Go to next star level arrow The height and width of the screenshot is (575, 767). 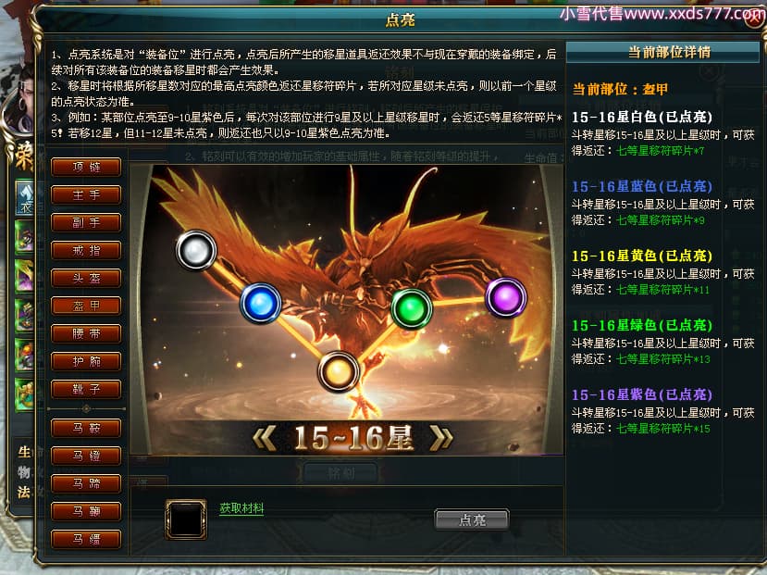pyautogui.click(x=440, y=437)
